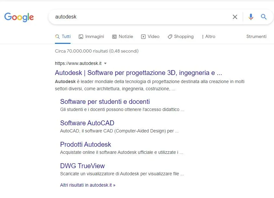The height and width of the screenshot is (198, 274).
Task: Open the DWG TrueView sitelink
Action: tap(82, 166)
